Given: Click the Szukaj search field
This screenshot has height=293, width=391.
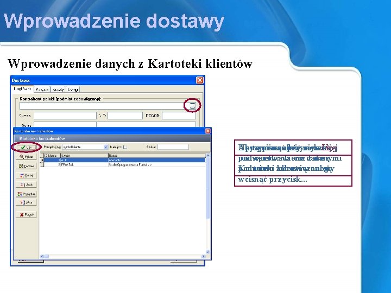Looking at the screenshot, I should [x=173, y=147].
